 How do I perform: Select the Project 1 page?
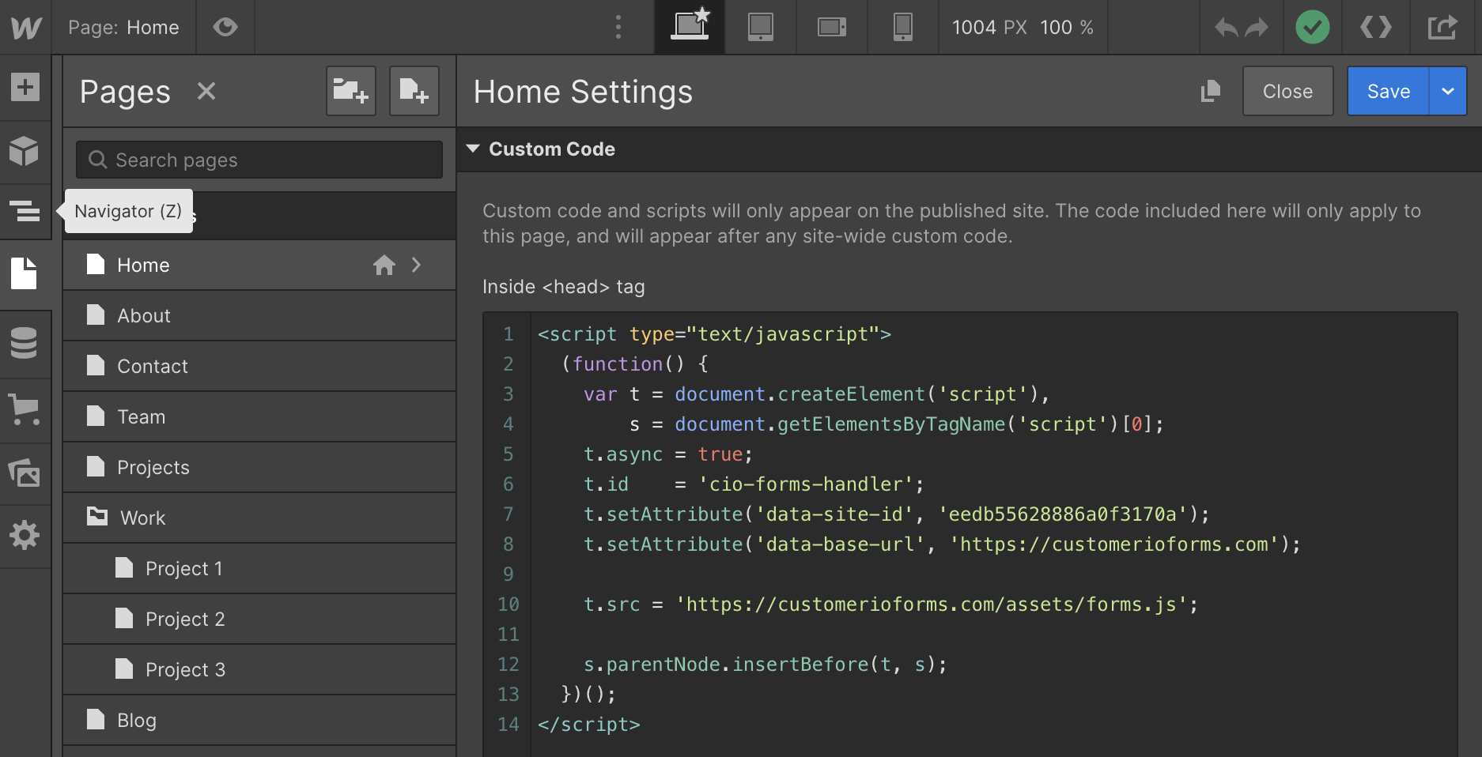pyautogui.click(x=259, y=568)
